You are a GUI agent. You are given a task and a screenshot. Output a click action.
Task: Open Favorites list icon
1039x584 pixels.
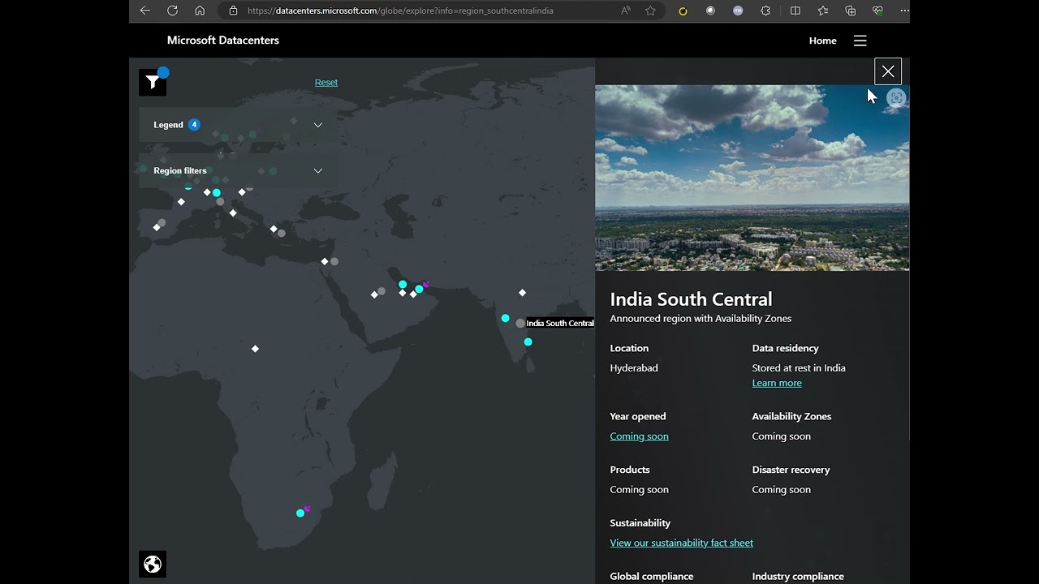pyautogui.click(x=823, y=11)
